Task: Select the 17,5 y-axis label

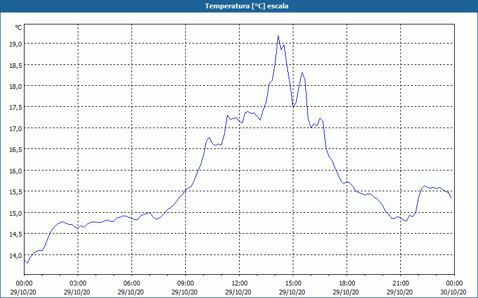Action: (x=16, y=107)
